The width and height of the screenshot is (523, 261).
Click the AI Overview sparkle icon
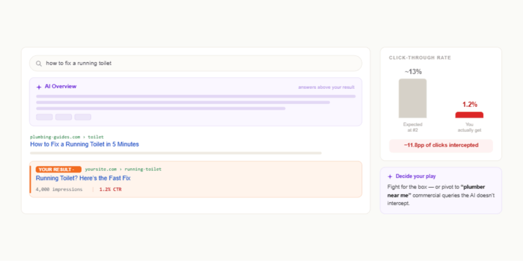[x=39, y=87]
